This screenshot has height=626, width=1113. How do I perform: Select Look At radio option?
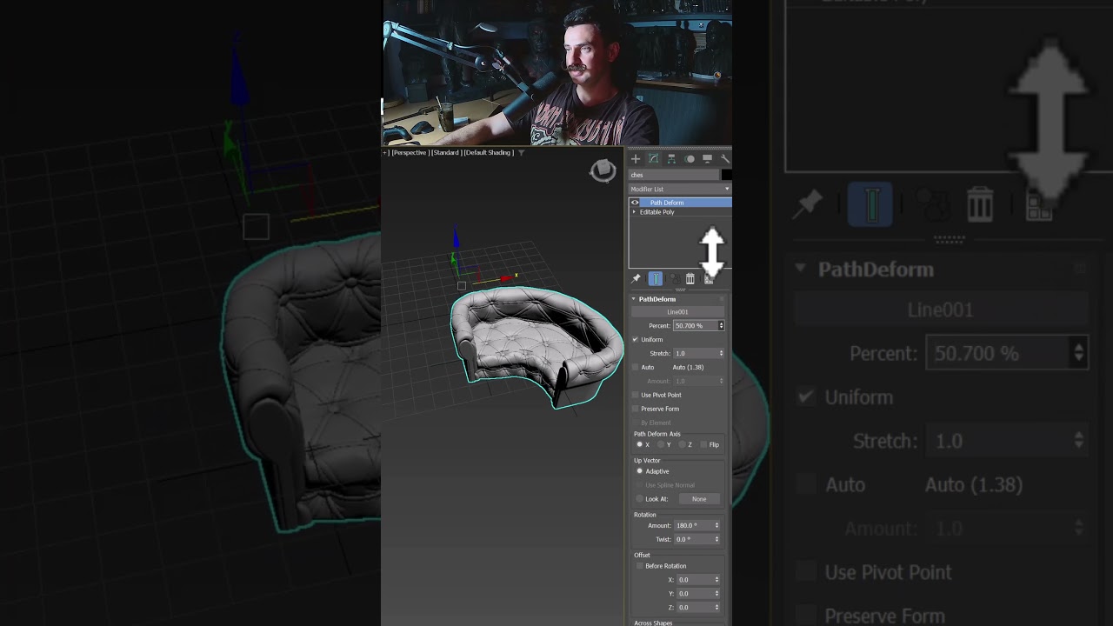click(640, 499)
